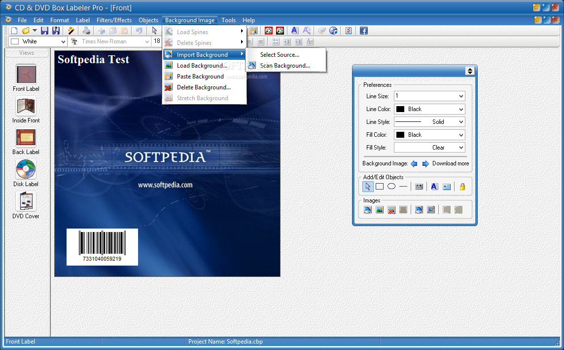Click the New project icon in toolbar
Viewport: 564px width, 350px height.
(x=14, y=31)
